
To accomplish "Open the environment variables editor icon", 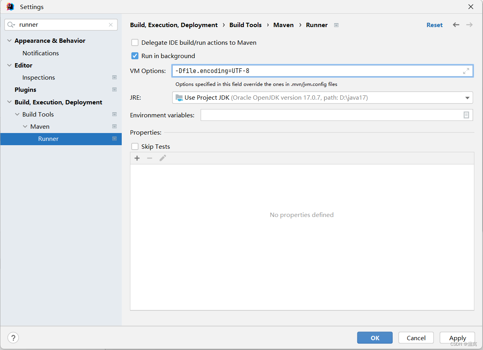I will pyautogui.click(x=466, y=115).
